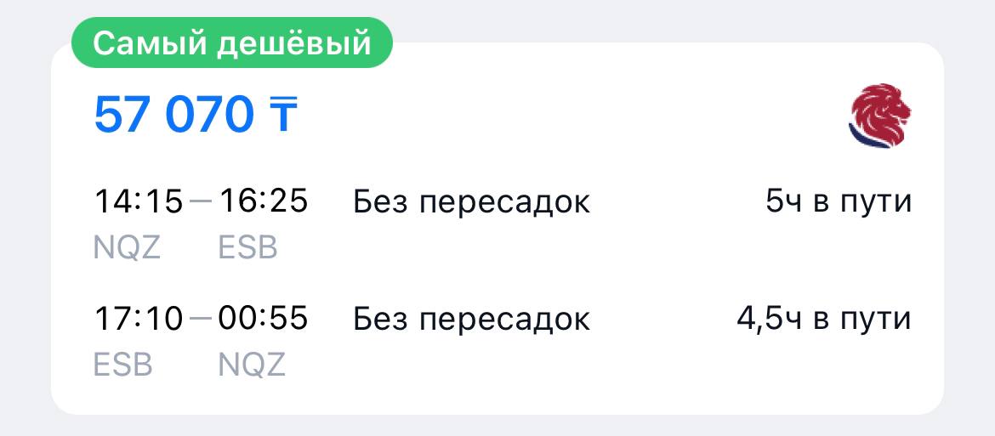This screenshot has height=436, width=995.
Task: Click the return ESB airport code
Action: coord(123,365)
